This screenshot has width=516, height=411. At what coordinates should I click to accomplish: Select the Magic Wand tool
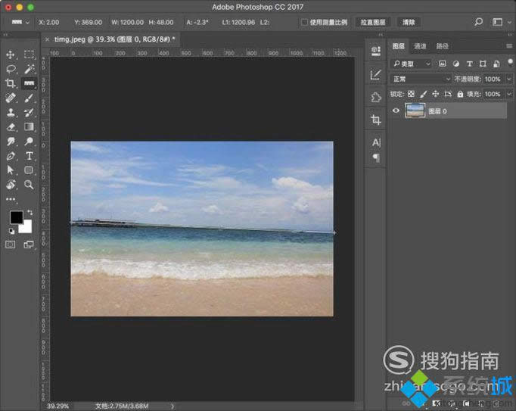click(29, 69)
